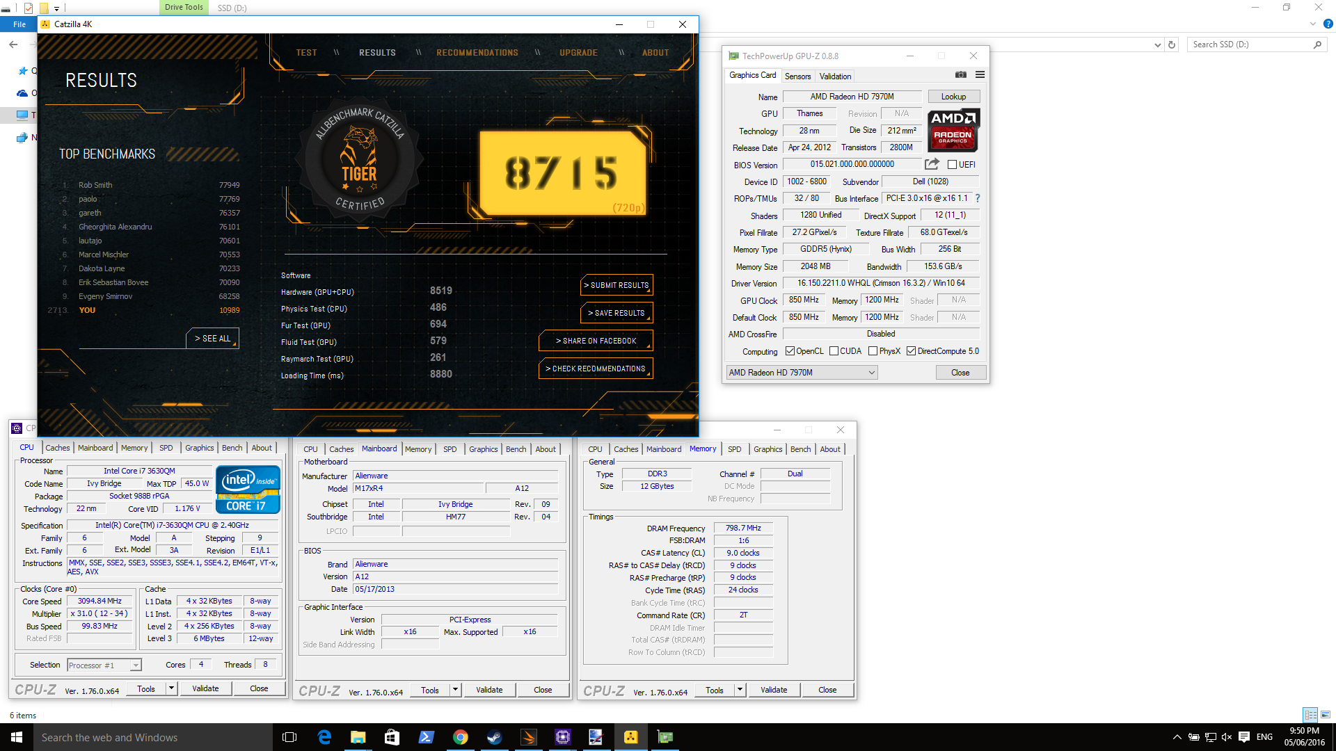Image resolution: width=1336 pixels, height=751 pixels.
Task: Launch Microsoft Edge from the taskbar
Action: click(324, 737)
